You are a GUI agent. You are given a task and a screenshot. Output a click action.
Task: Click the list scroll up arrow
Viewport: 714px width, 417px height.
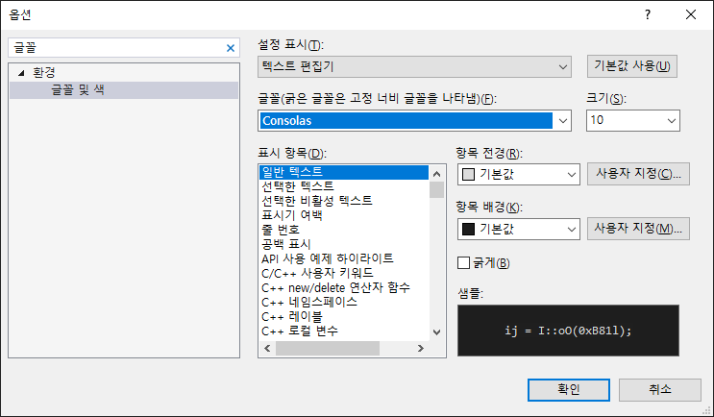[x=436, y=174]
